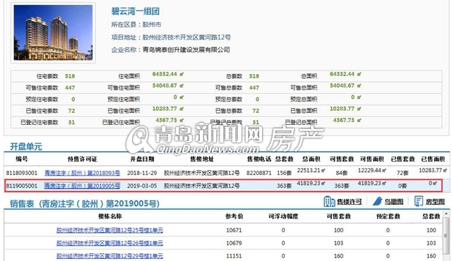452x261 pixels.
Task: Click the 售楼地址 column header
Action: click(202, 159)
